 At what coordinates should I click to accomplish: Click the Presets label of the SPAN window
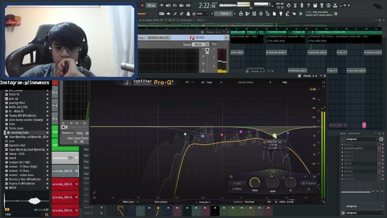(x=210, y=32)
